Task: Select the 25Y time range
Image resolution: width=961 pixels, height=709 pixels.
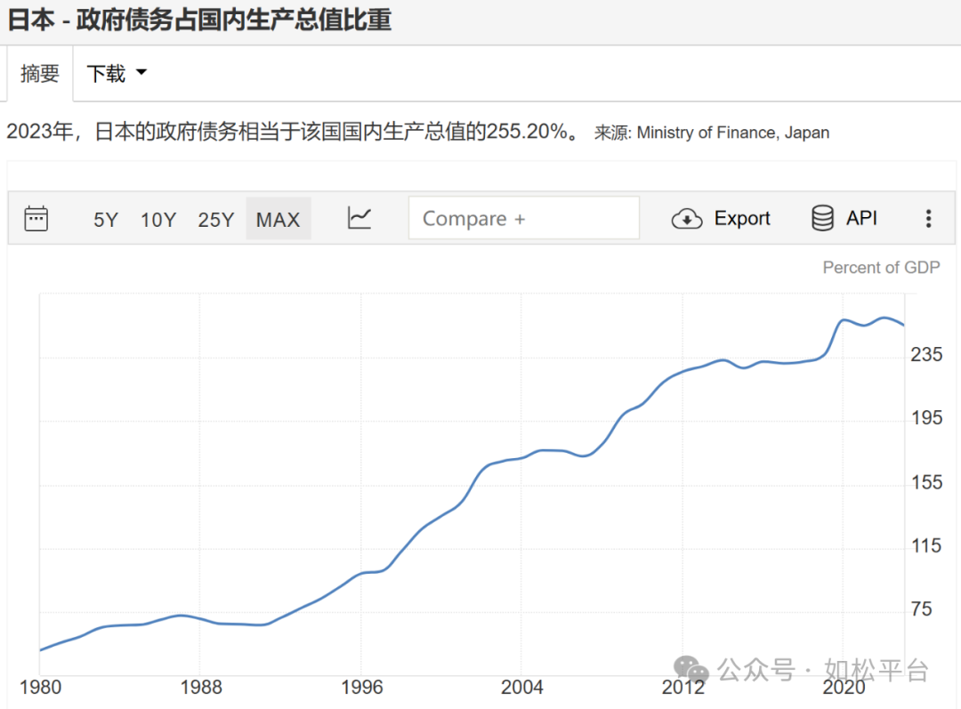Action: coord(215,220)
